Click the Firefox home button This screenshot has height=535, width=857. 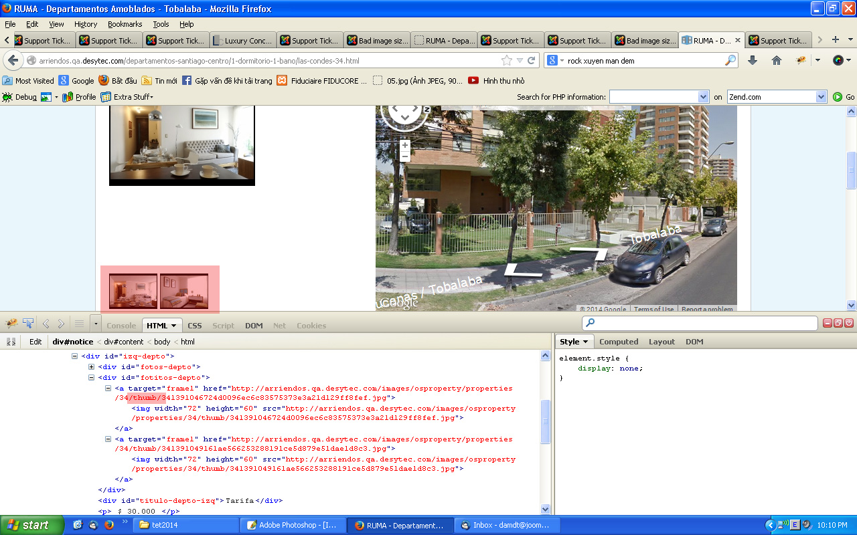click(x=777, y=60)
